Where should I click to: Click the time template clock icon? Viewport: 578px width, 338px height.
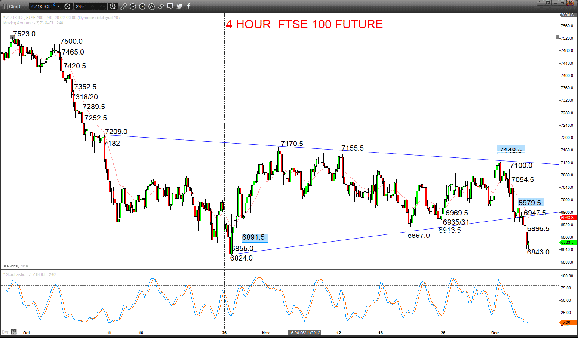point(113,6)
